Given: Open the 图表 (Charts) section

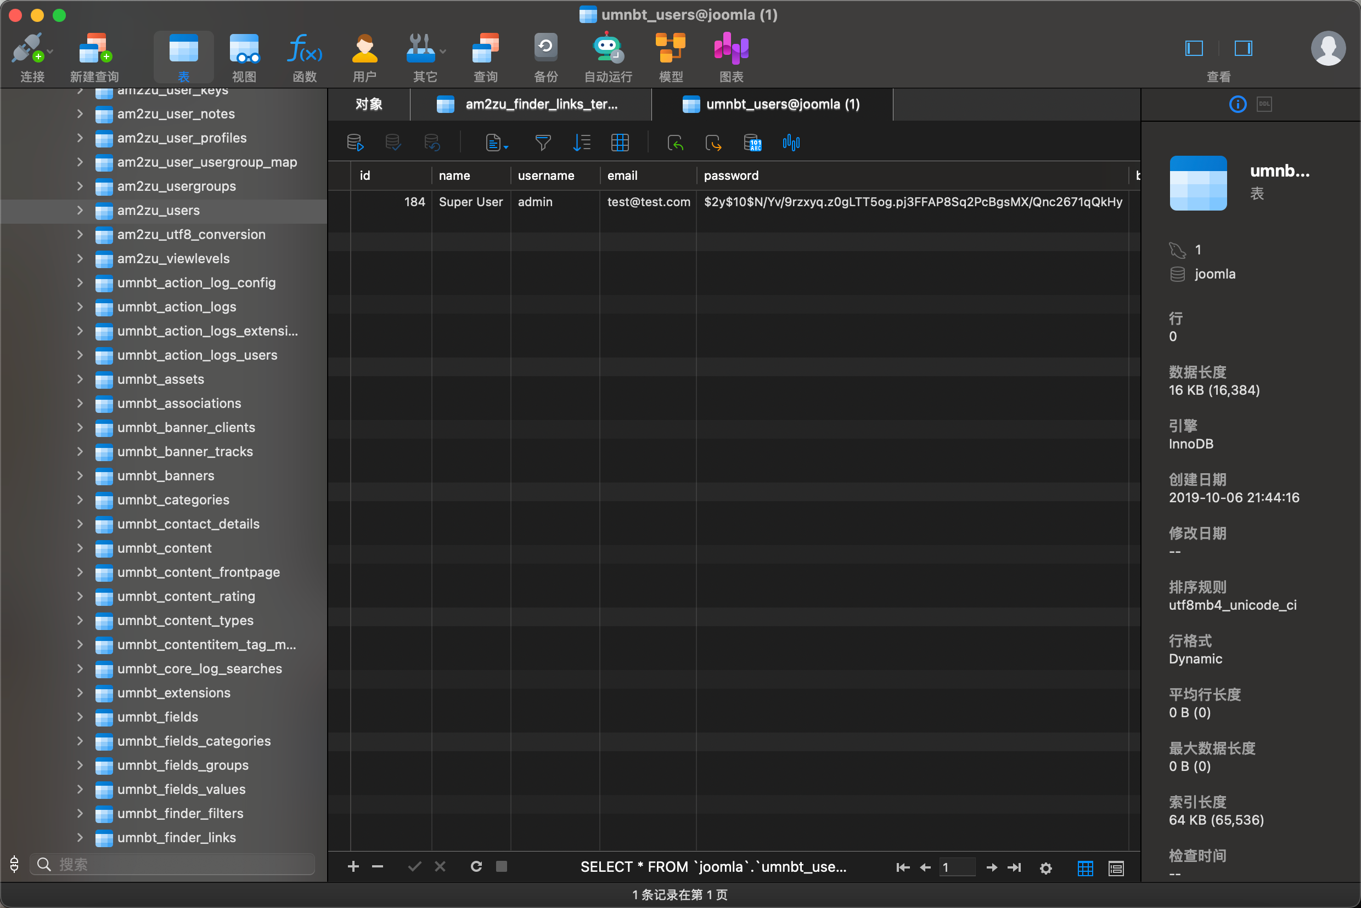Looking at the screenshot, I should click(x=731, y=58).
